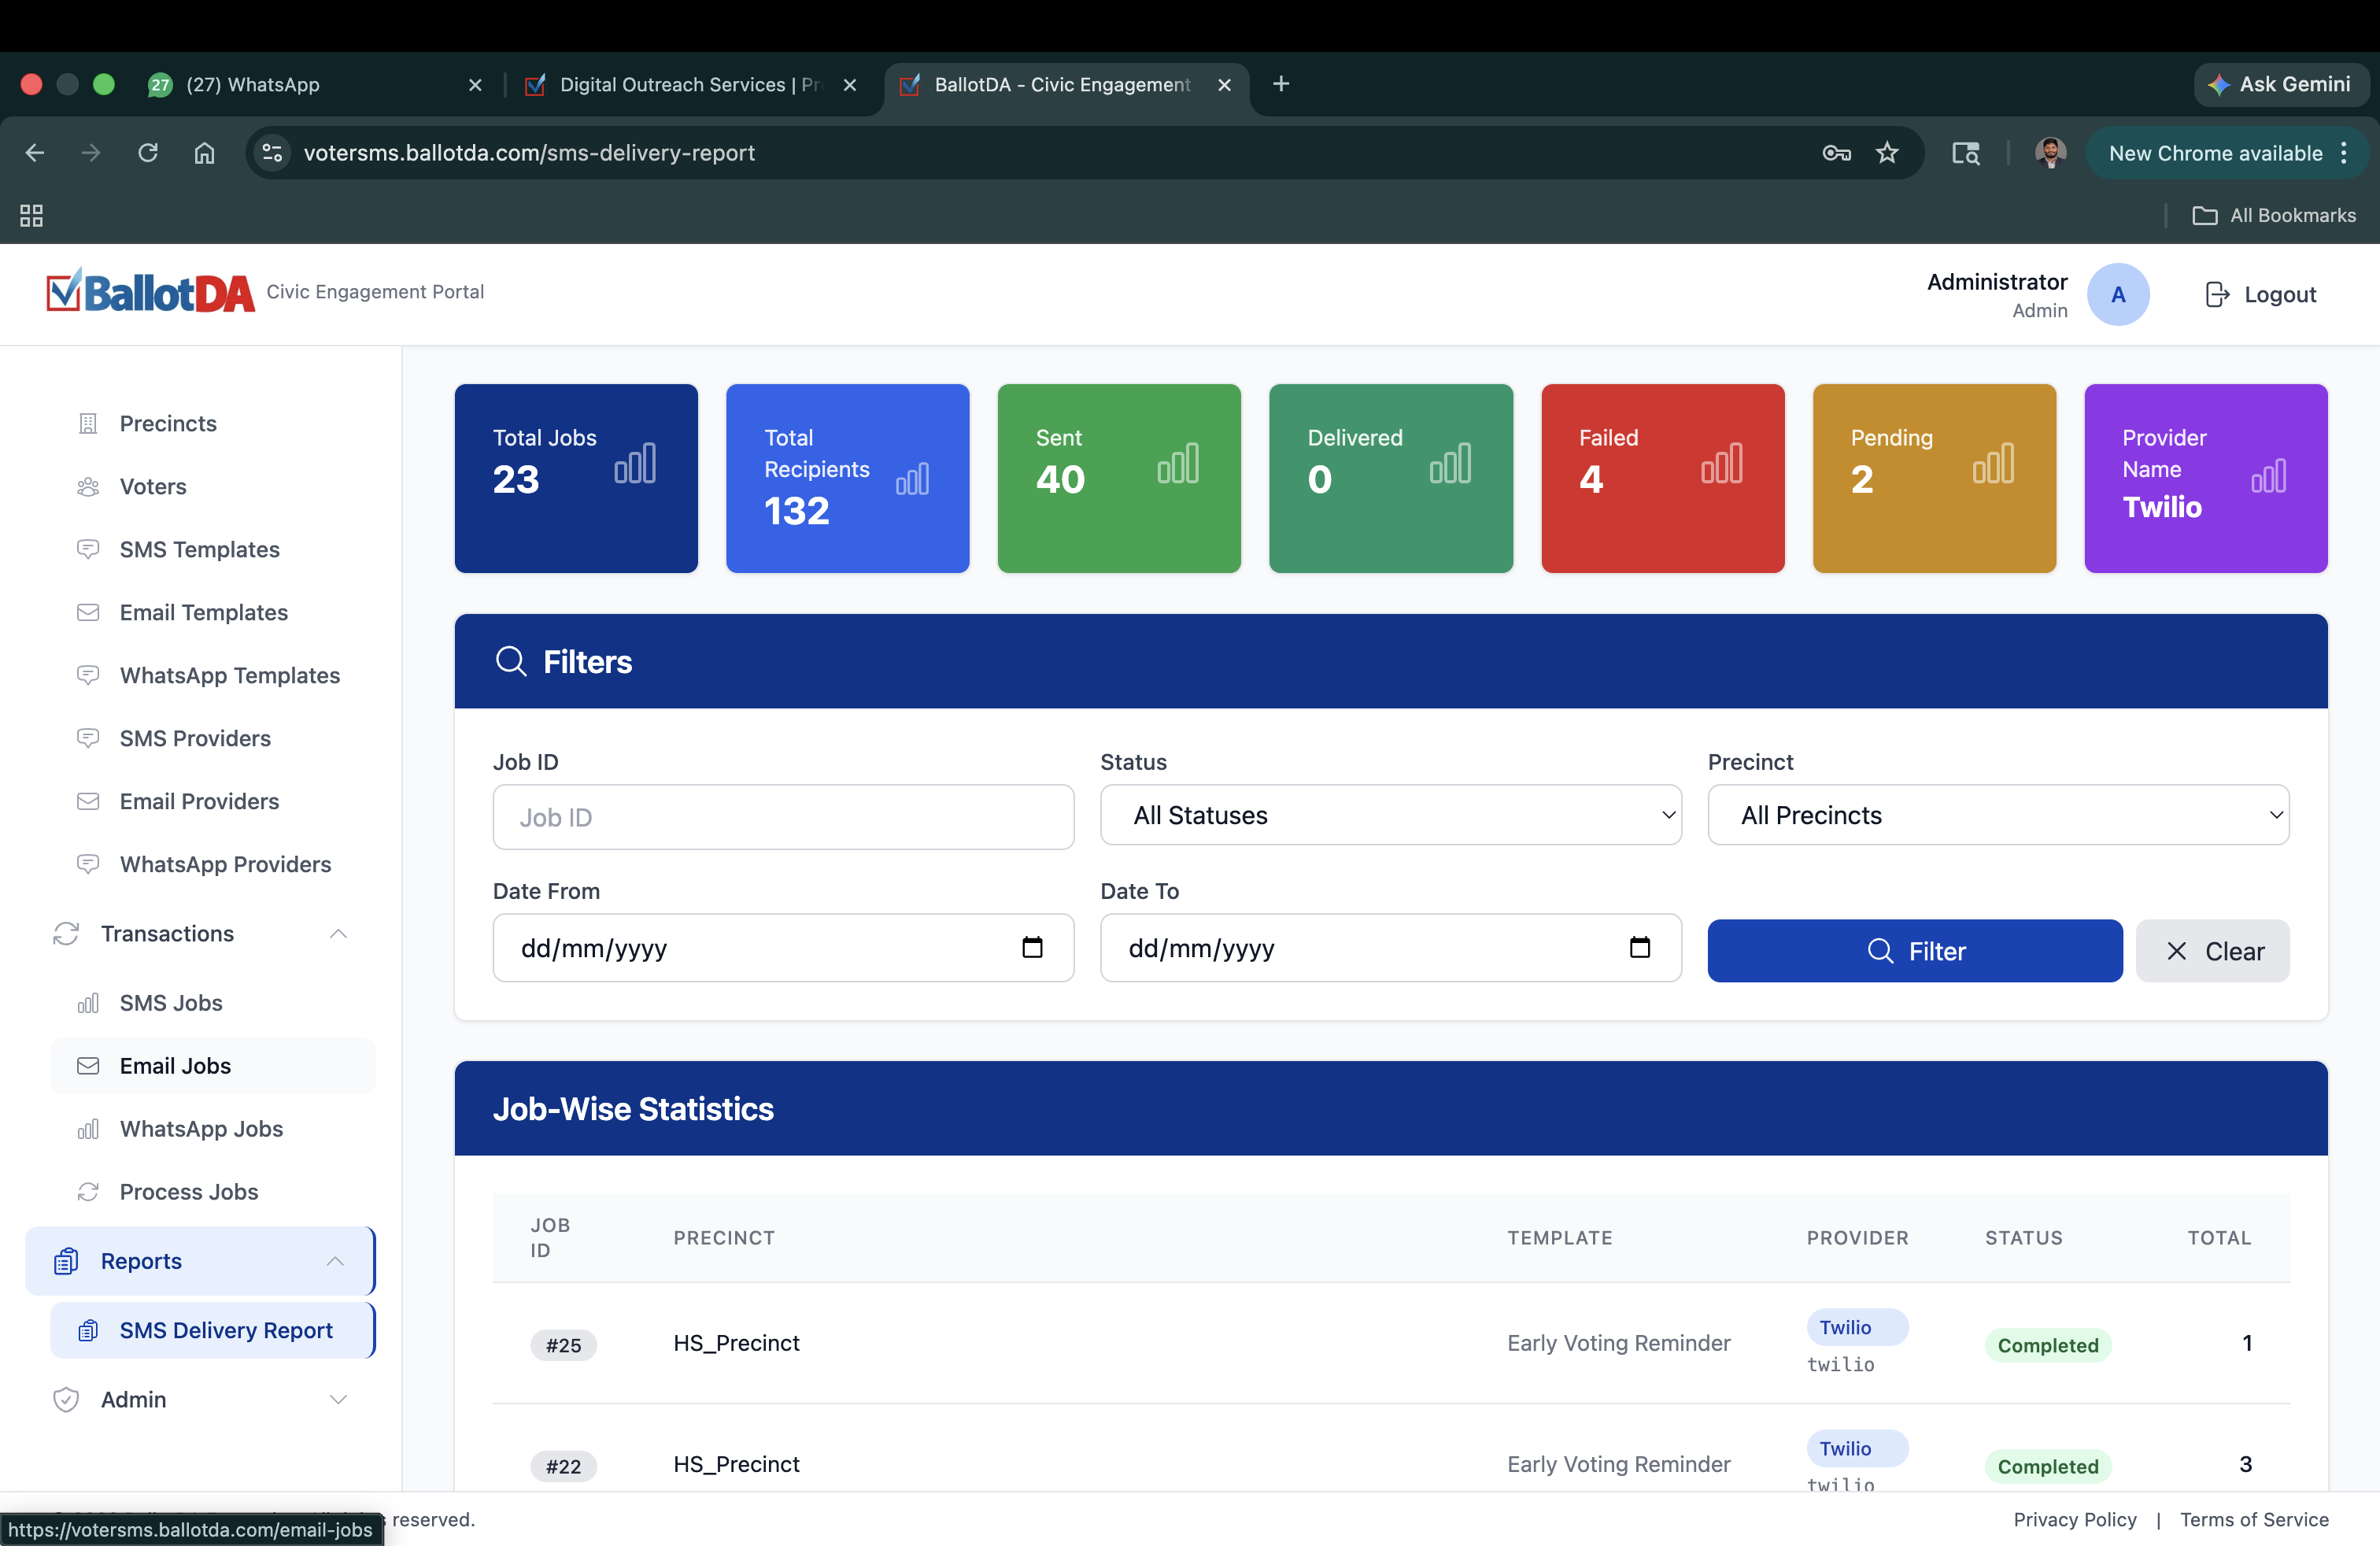2380x1546 pixels.
Task: Click the browser reload button
Action: pyautogui.click(x=148, y=152)
